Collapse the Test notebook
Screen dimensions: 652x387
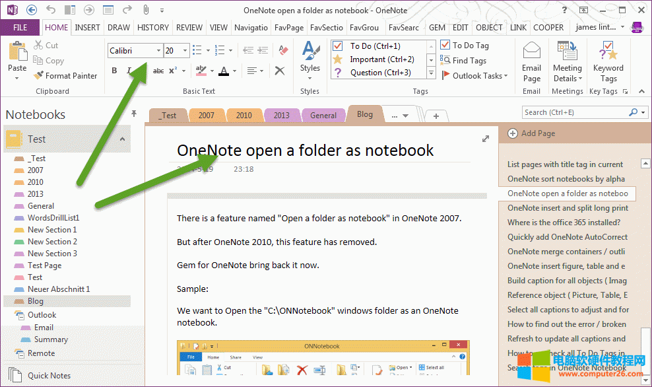pyautogui.click(x=121, y=139)
